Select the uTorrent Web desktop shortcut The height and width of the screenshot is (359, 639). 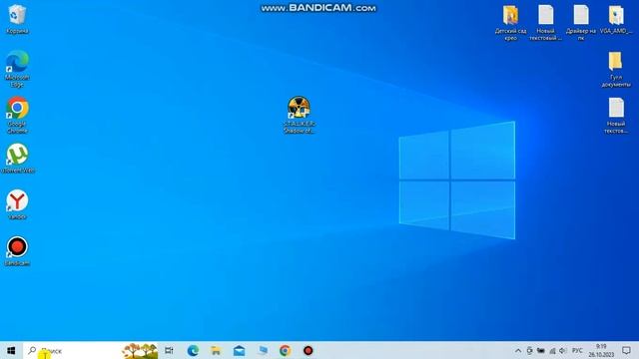pyautogui.click(x=18, y=158)
